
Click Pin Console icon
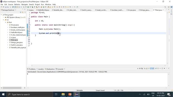156,68
